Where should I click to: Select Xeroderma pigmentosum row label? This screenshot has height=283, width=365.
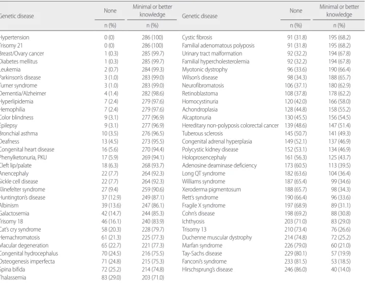pyautogui.click(x=211, y=189)
